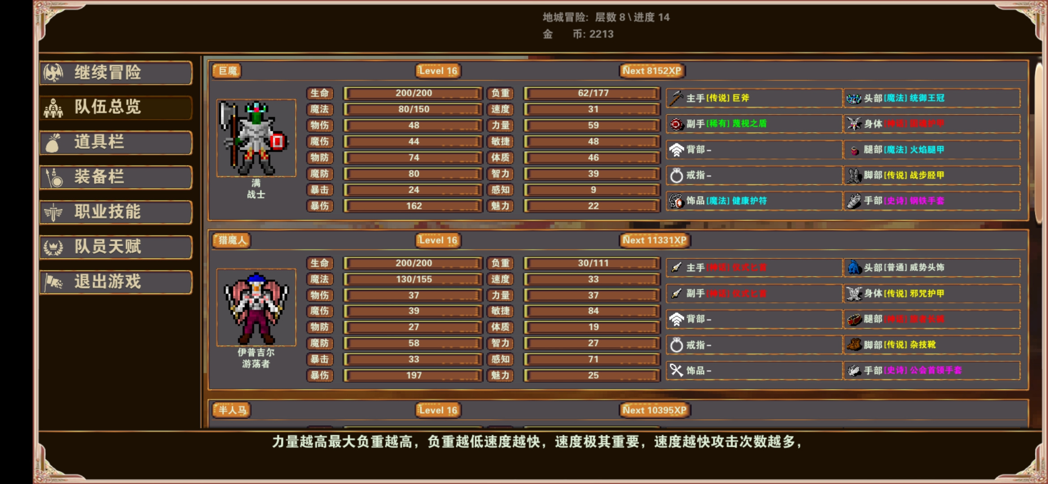Tap the 钢铁手套 gauntlet icon

pos(854,201)
